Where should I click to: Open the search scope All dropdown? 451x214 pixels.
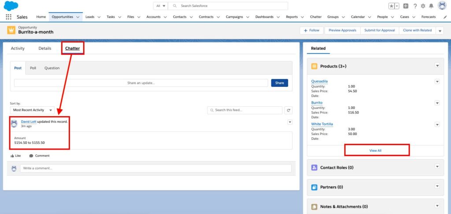click(x=161, y=6)
